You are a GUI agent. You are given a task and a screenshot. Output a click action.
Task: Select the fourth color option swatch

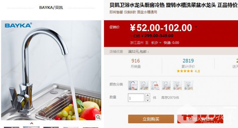pos(166,85)
